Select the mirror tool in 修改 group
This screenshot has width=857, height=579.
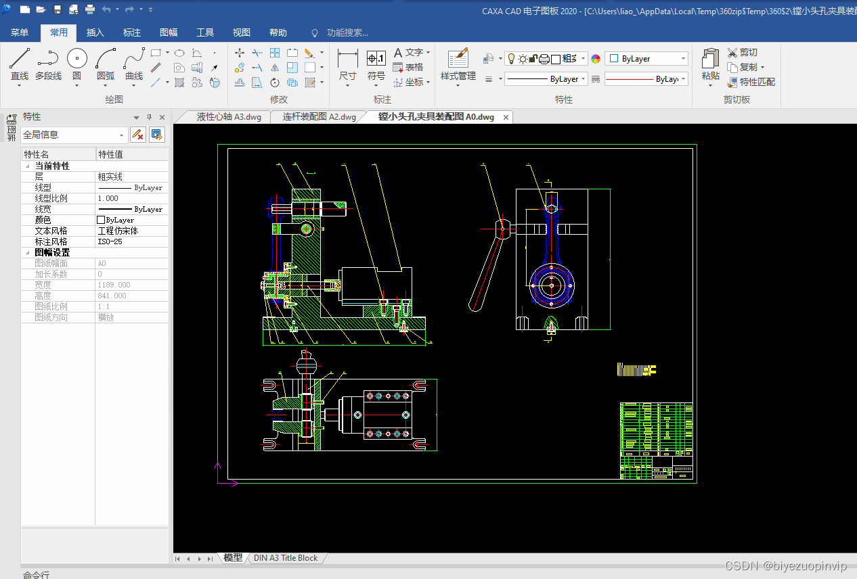tap(275, 68)
